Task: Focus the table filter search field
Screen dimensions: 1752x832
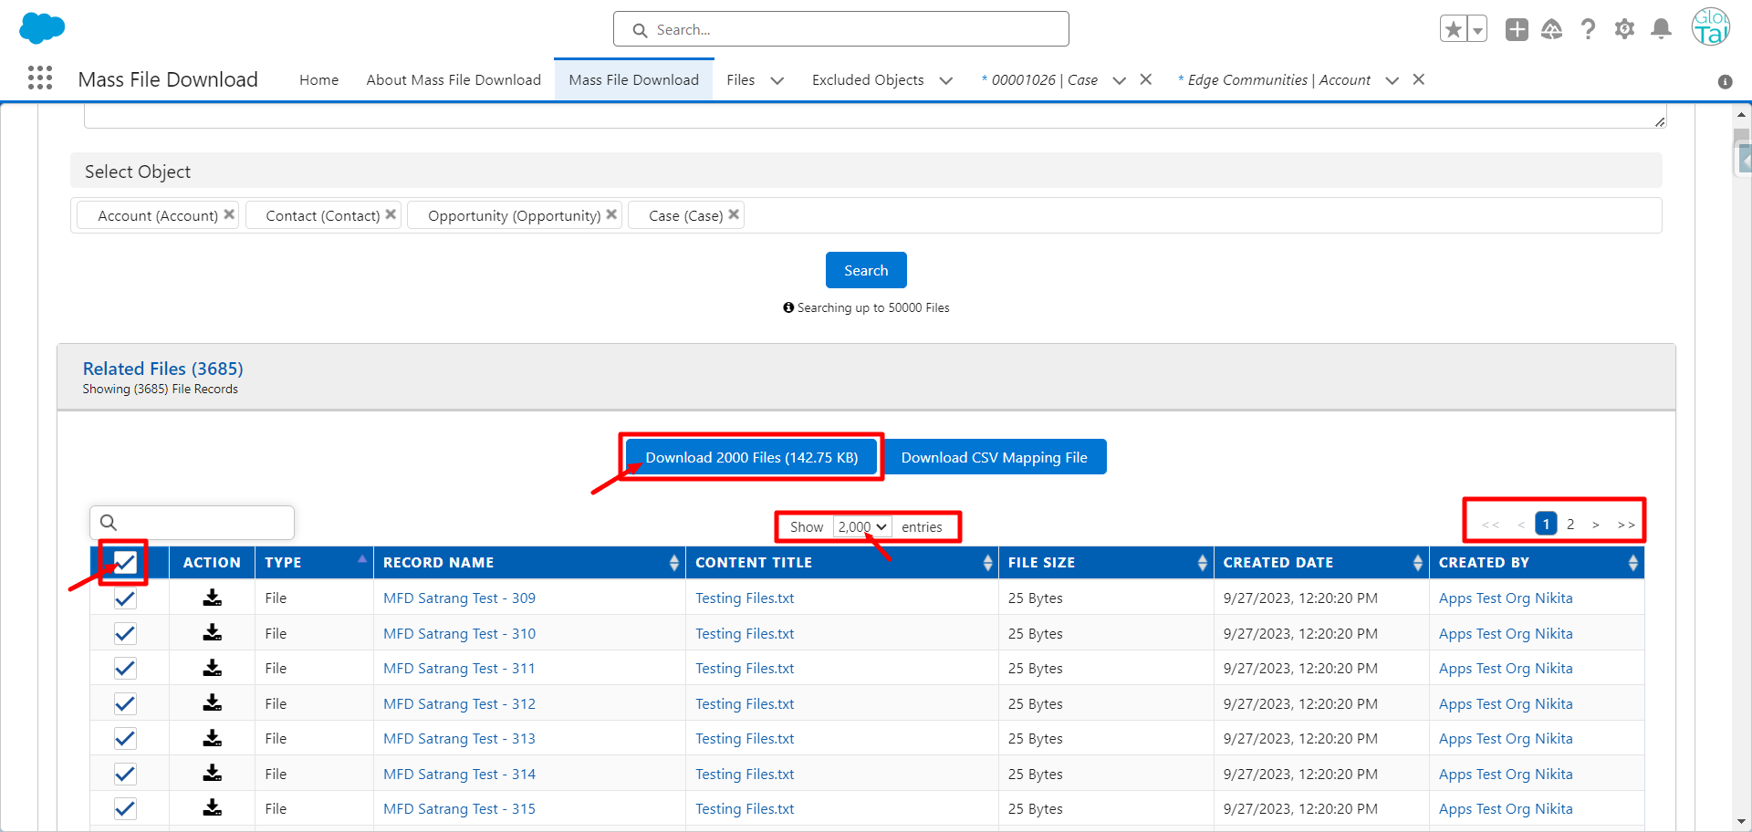Action: 192,523
